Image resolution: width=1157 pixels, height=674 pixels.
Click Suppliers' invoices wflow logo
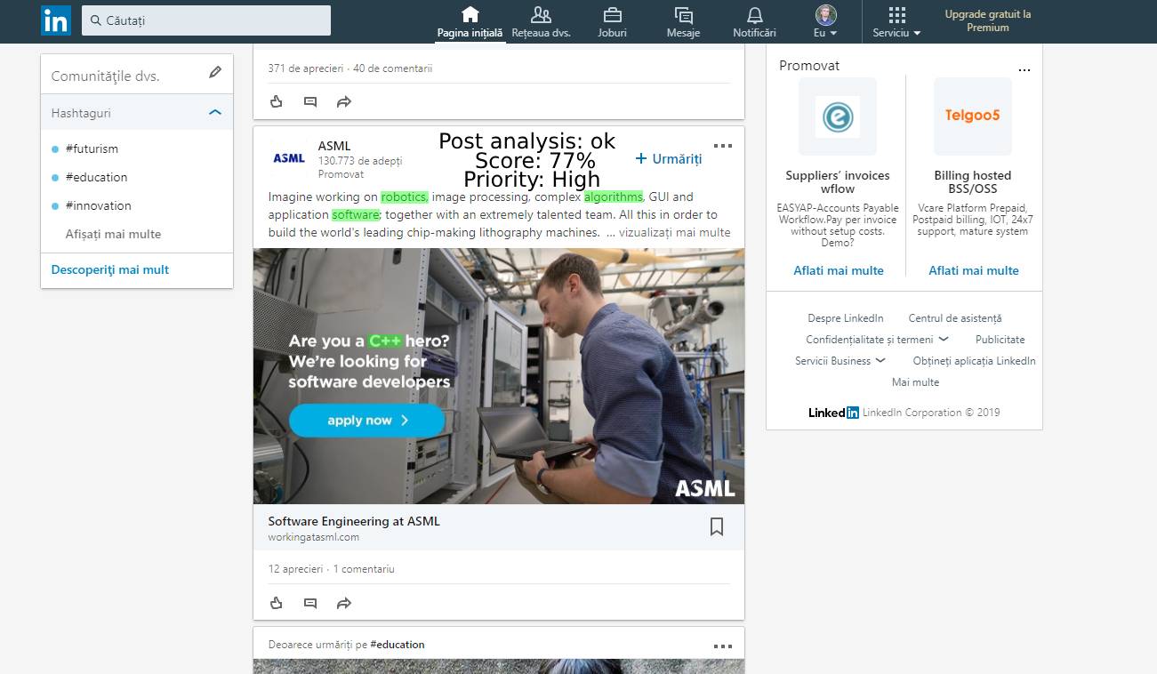pos(838,116)
